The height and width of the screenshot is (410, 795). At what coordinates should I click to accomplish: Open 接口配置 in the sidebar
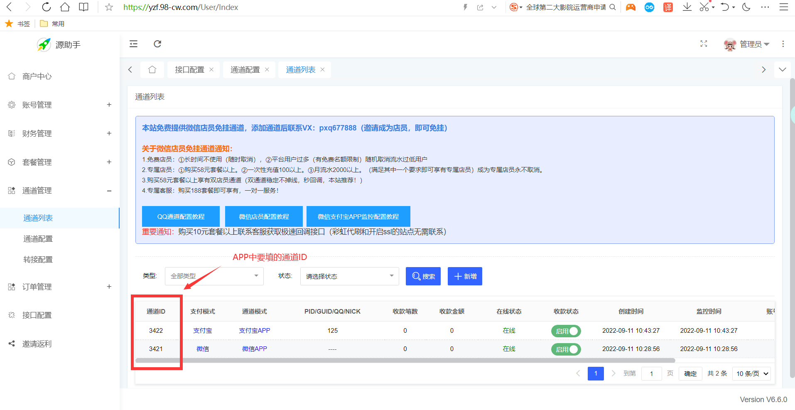pos(60,315)
